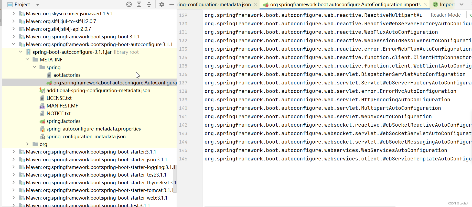Click the DispatcherServletAutoConfiguration line
The image size is (472, 207).
(x=335, y=74)
